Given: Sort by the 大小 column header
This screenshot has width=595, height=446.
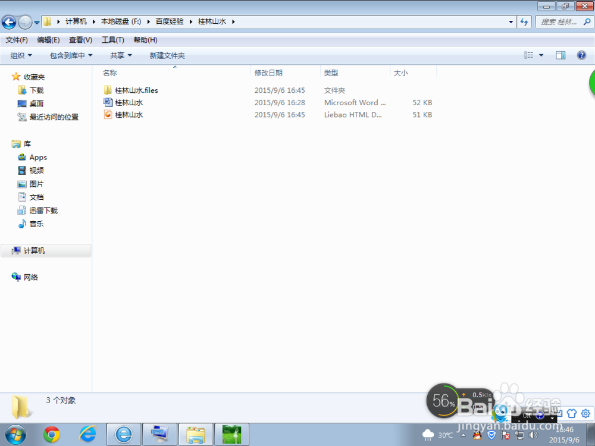Looking at the screenshot, I should 400,73.
